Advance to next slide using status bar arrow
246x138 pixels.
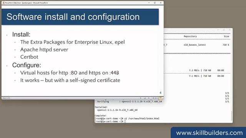[x=149, y=98]
